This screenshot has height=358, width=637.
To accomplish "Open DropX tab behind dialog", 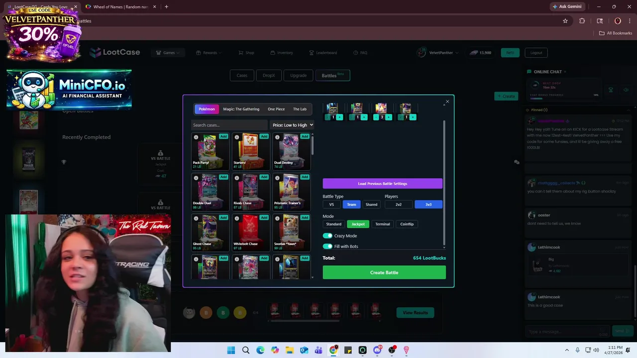I will pos(269,76).
